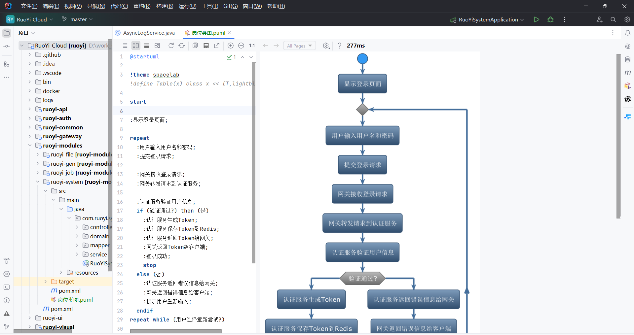This screenshot has height=335, width=634.
Task: Open the Git menu
Action: (x=230, y=6)
